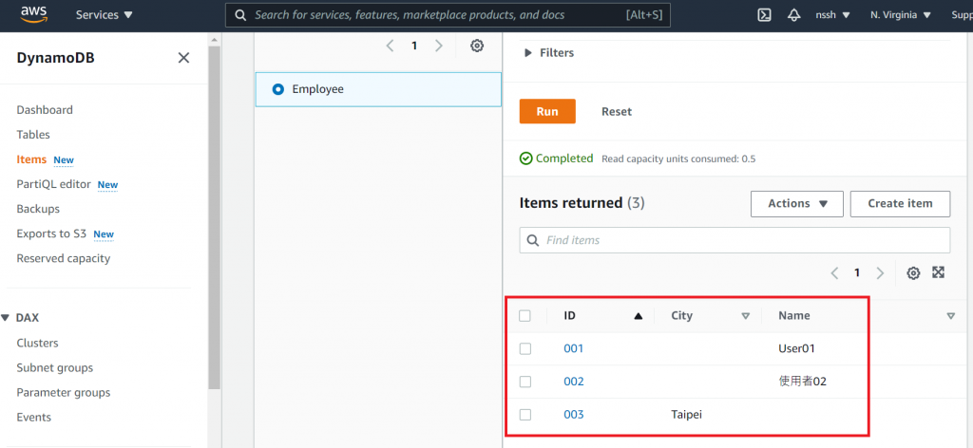This screenshot has width=973, height=448.
Task: Open Items in sidebar
Action: [x=31, y=159]
